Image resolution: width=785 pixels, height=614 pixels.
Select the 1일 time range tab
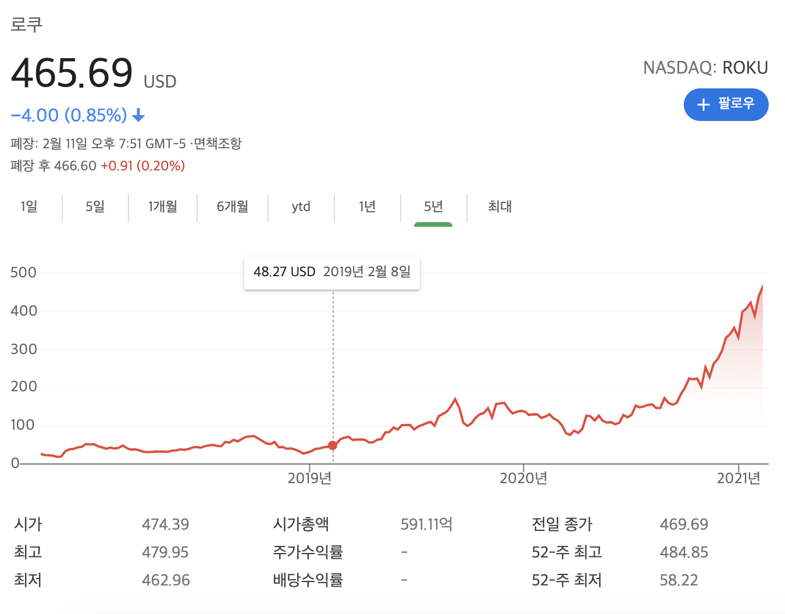pos(29,206)
